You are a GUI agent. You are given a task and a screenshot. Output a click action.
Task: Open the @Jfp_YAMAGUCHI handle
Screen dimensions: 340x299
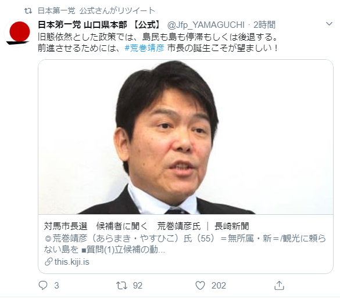pyautogui.click(x=206, y=25)
